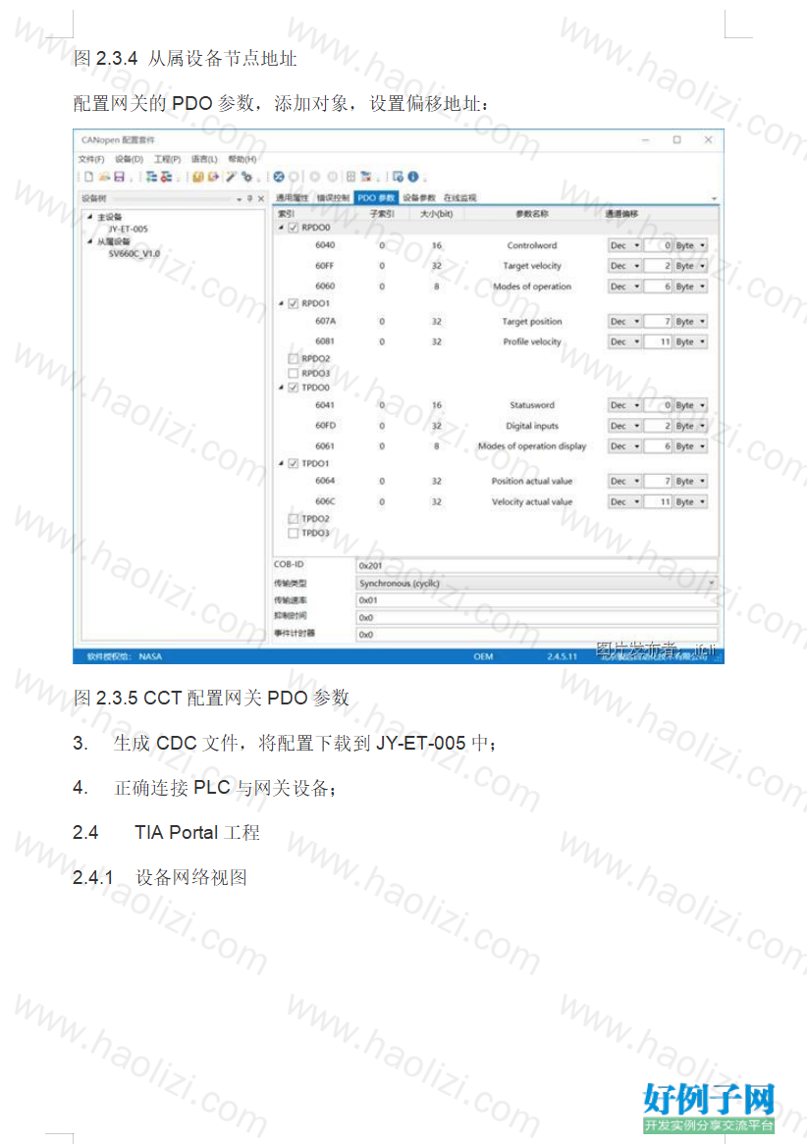
Task: Collapse the TPDO0 group
Action: tap(281, 388)
